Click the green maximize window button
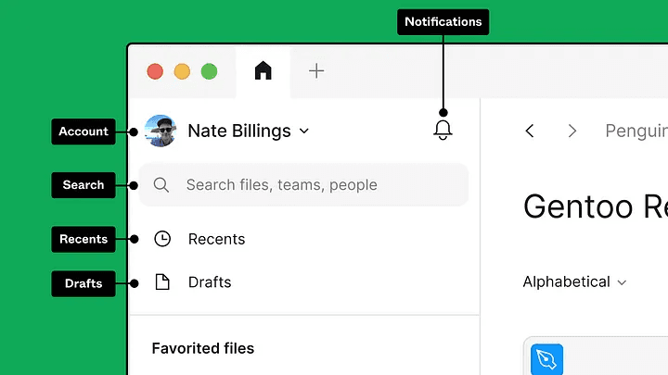This screenshot has height=375, width=668. pos(210,71)
